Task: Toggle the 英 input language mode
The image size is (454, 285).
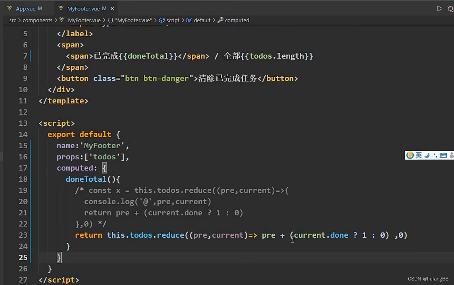Action: point(418,155)
